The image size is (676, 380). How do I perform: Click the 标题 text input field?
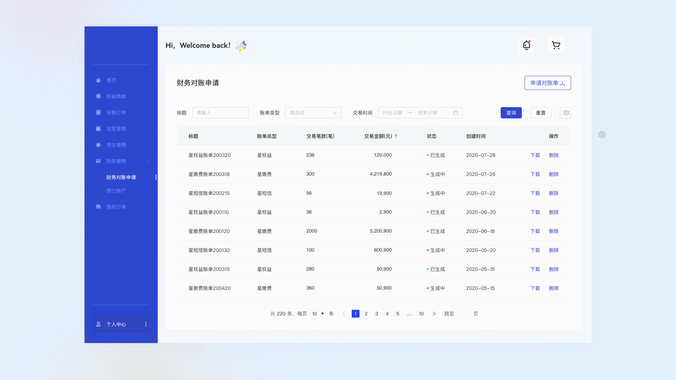tap(220, 113)
